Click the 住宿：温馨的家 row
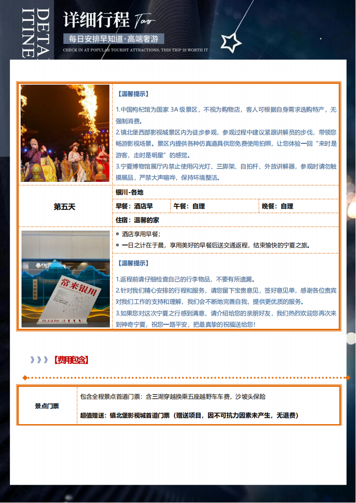 pyautogui.click(x=226, y=220)
